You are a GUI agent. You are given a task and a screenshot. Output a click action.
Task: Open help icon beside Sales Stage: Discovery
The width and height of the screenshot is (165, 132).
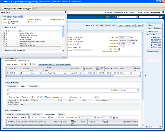coord(21,17)
